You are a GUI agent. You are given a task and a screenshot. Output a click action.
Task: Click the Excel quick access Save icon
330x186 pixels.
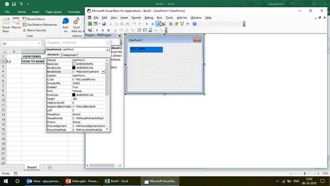click(x=14, y=4)
